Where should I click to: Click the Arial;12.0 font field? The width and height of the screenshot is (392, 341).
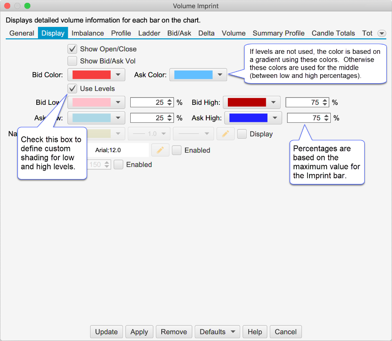[120, 150]
